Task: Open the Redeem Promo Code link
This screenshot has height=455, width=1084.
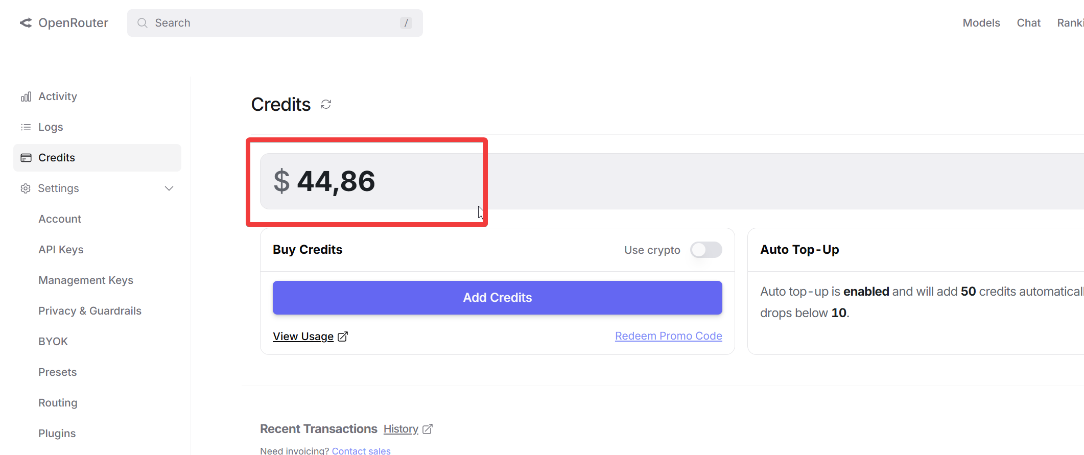Action: coord(668,336)
